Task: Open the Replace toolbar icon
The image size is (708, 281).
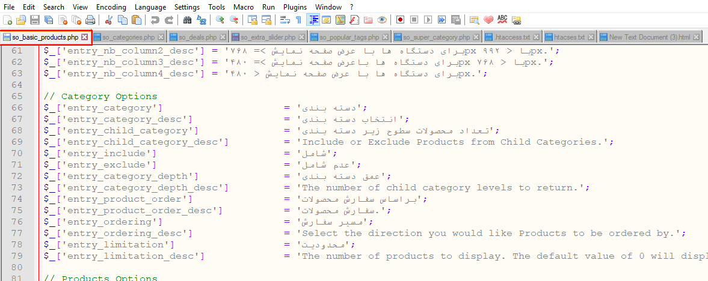Action: click(x=202, y=20)
